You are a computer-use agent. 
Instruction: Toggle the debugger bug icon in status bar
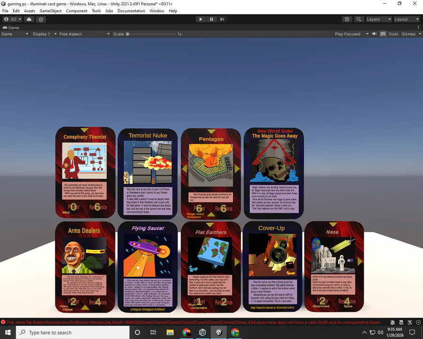[x=392, y=322]
